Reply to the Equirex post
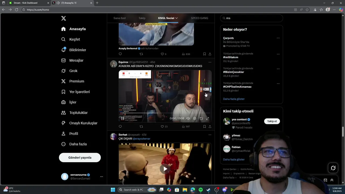Viewport: 345px width, 194px height. tap(120, 126)
